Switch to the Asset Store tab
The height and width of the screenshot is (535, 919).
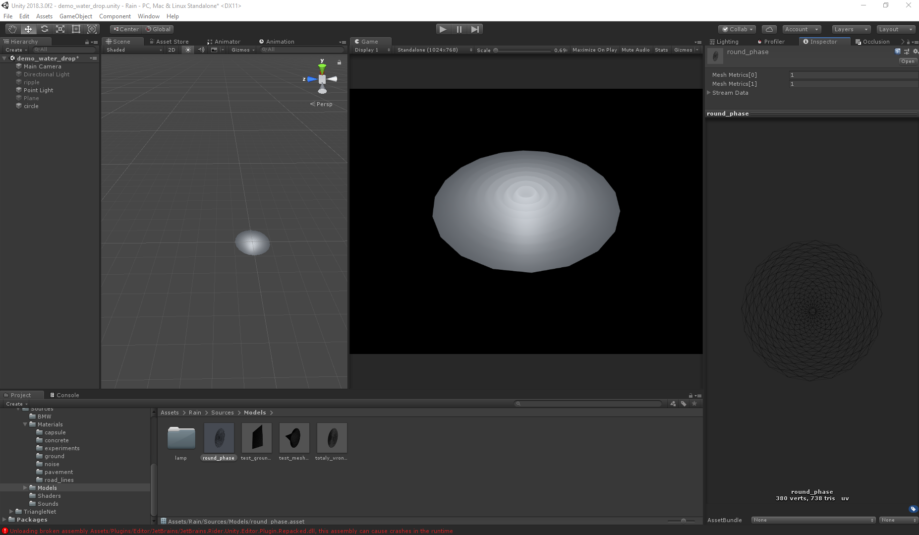169,42
